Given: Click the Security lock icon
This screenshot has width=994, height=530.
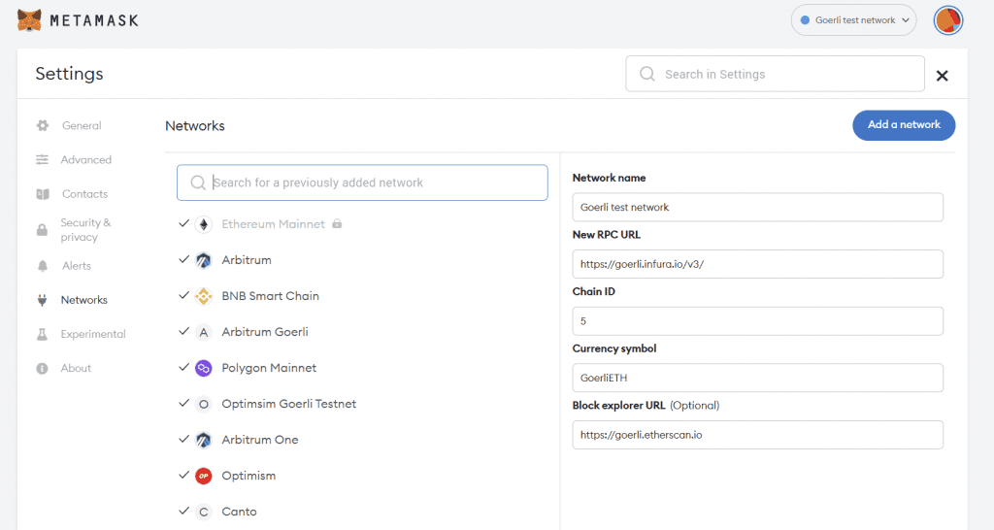Looking at the screenshot, I should [42, 229].
